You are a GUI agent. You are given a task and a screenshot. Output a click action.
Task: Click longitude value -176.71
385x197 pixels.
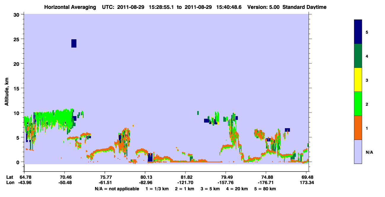pos(266,183)
